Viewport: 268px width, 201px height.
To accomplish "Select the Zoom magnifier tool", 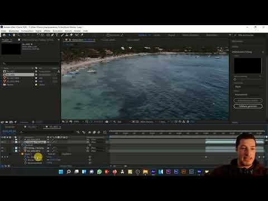I will (x=18, y=35).
